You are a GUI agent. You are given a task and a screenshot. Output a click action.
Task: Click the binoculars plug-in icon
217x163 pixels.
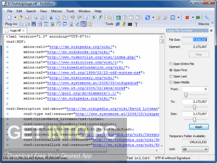tap(34, 24)
